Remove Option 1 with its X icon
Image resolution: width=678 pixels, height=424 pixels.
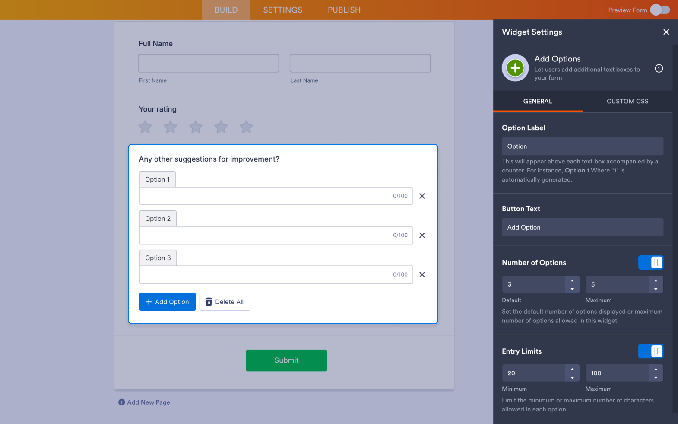click(422, 196)
